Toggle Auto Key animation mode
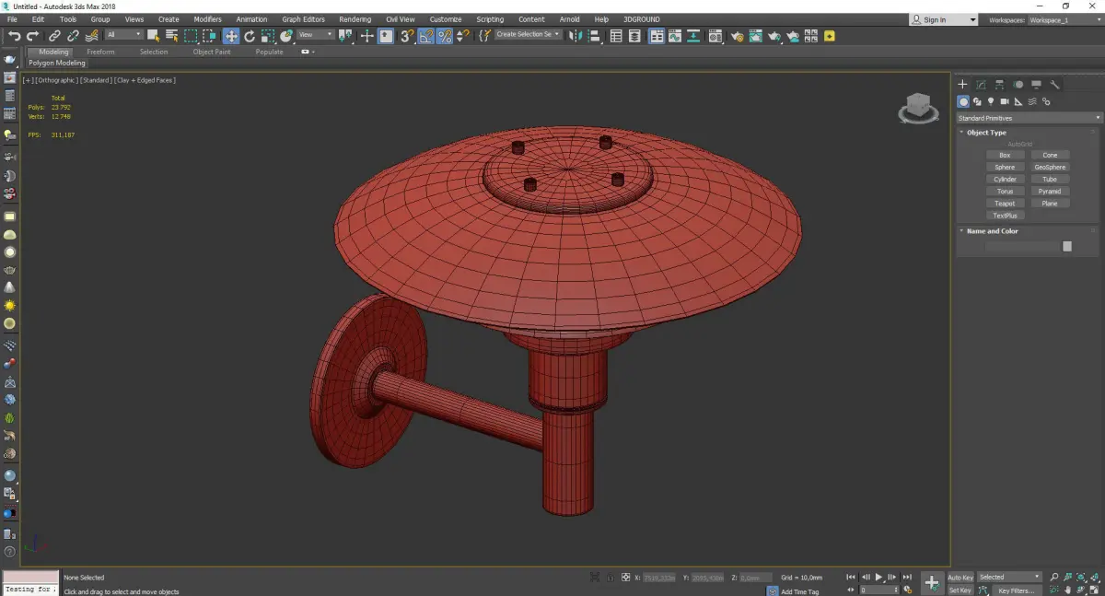The width and height of the screenshot is (1105, 596). (960, 578)
